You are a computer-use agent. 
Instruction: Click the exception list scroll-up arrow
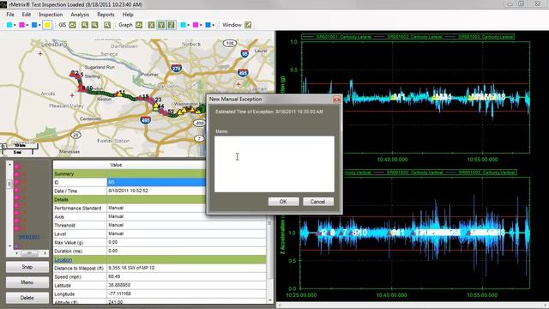tap(9, 164)
